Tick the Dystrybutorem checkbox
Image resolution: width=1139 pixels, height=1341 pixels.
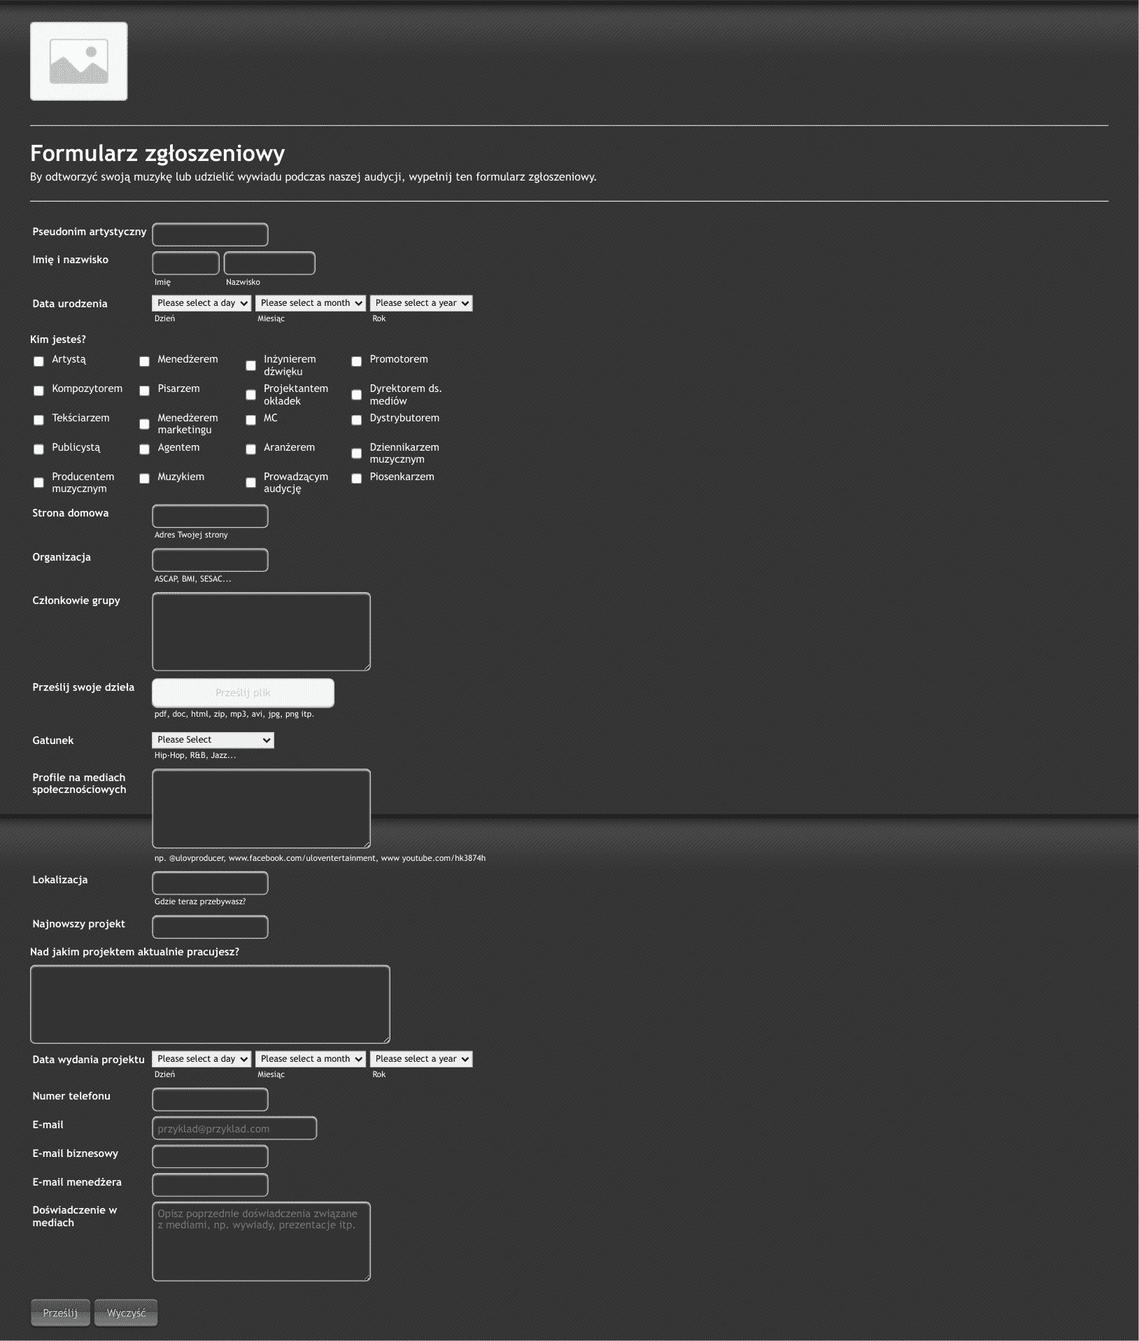pos(356,420)
